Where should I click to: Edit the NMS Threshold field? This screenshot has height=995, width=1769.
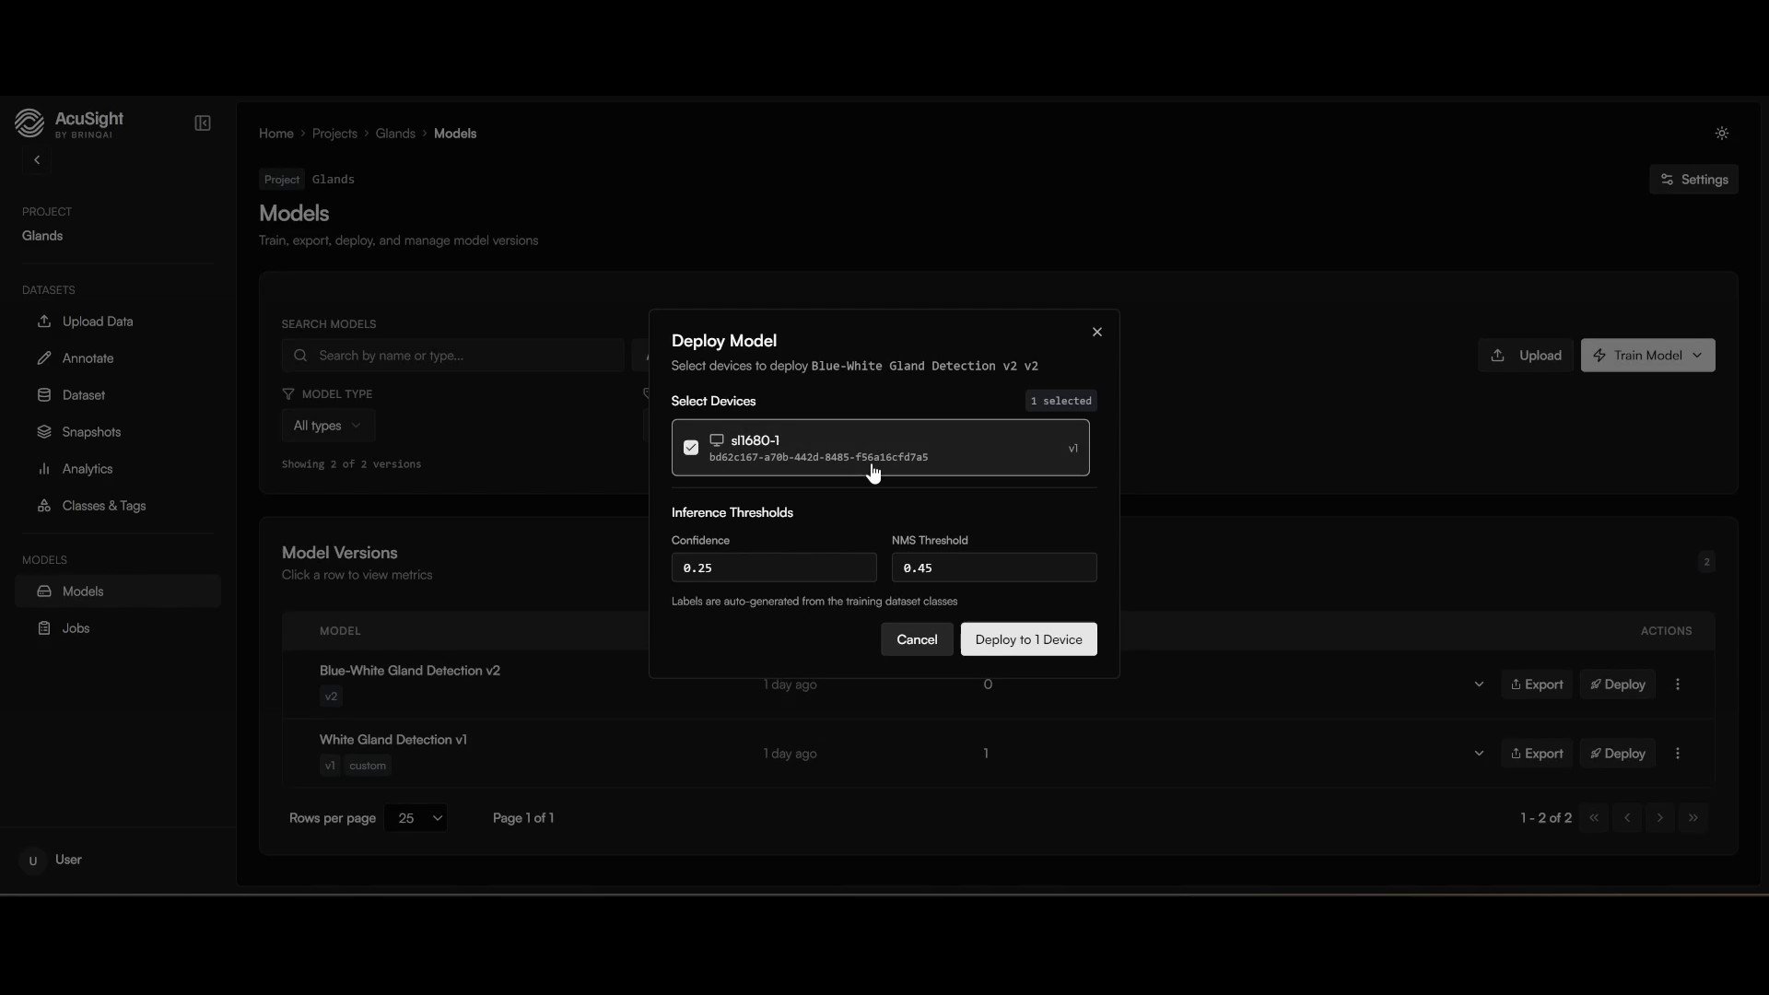click(994, 568)
